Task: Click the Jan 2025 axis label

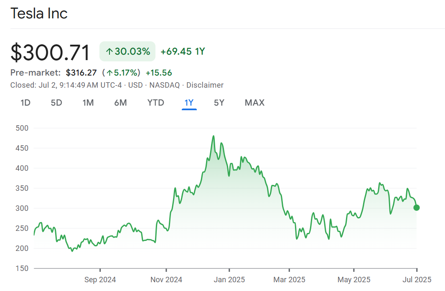Action: point(229,280)
